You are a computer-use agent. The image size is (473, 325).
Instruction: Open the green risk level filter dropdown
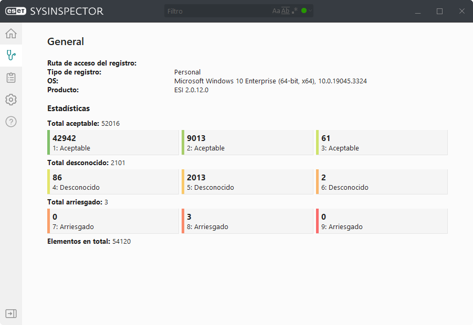pos(306,11)
